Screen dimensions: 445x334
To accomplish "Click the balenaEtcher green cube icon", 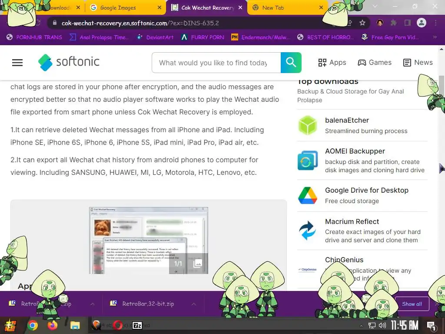I will [x=308, y=125].
